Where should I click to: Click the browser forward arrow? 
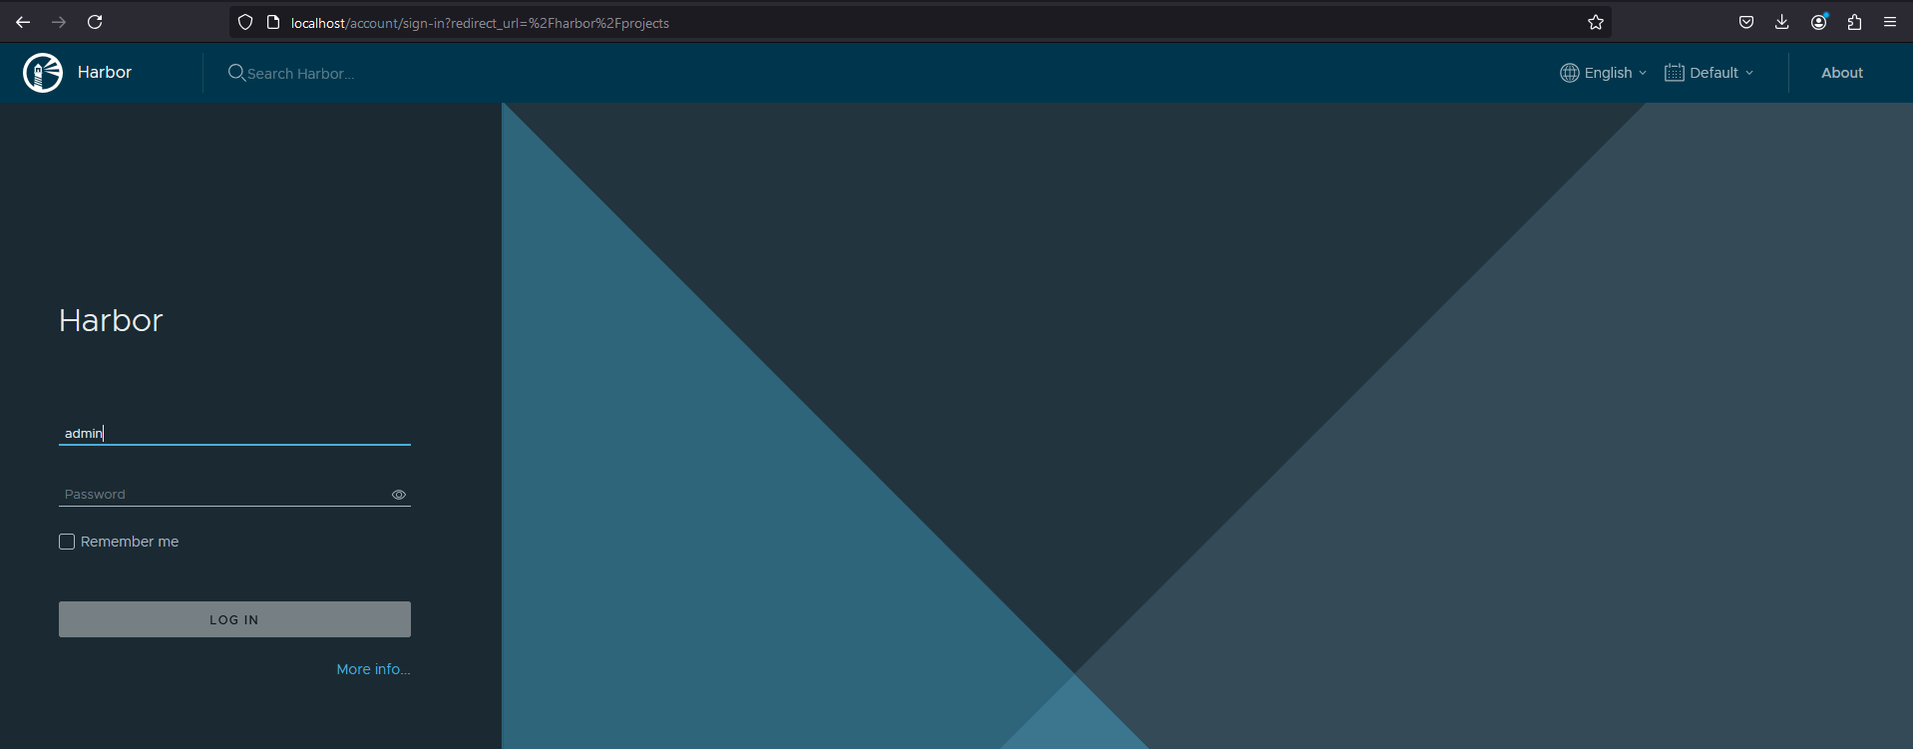click(59, 22)
